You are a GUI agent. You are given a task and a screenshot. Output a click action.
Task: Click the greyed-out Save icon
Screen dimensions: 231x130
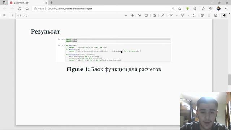(209, 15)
